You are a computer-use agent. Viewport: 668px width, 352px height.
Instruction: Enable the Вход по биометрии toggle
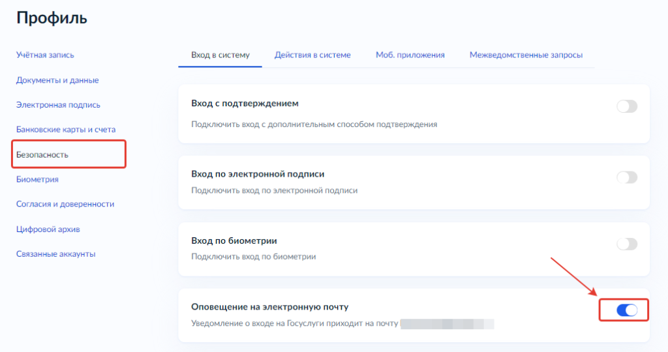(x=626, y=244)
